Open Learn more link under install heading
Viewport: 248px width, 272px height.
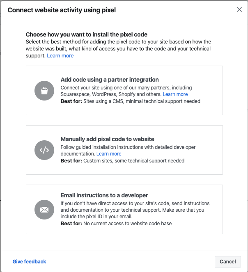point(60,56)
